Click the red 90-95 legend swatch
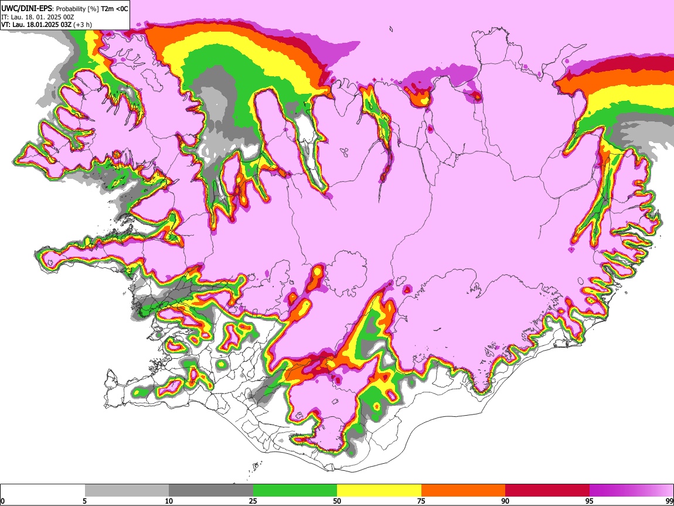Screen dimensions: 674x506 click(x=547, y=491)
